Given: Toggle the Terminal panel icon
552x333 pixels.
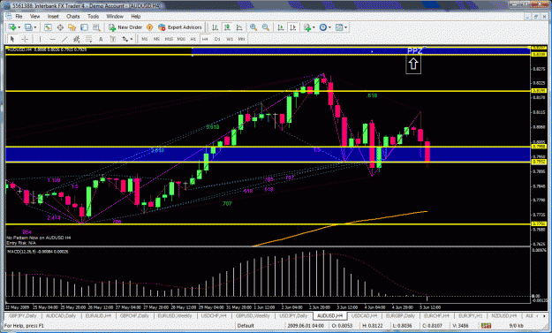Looking at the screenshot, I should tap(84, 27).
